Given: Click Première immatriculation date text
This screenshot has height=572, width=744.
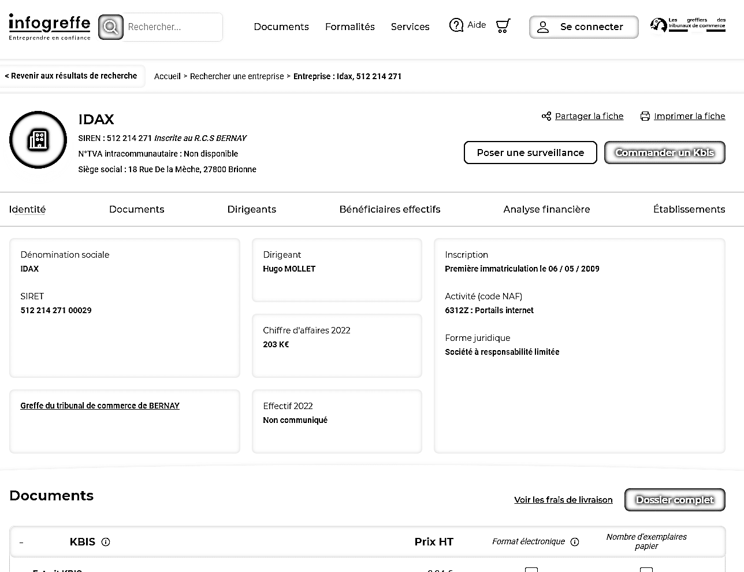Looking at the screenshot, I should tap(522, 269).
